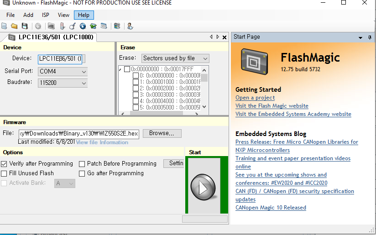The height and width of the screenshot is (235, 376).
Task: Check sector 2 checkbox at 0x00002000
Action: pyautogui.click(x=136, y=88)
